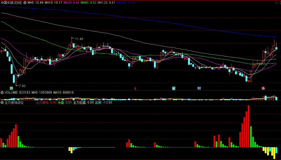The width and height of the screenshot is (281, 160).
Task: Click the 洗盘: 0.01 value
Action: point(65,102)
